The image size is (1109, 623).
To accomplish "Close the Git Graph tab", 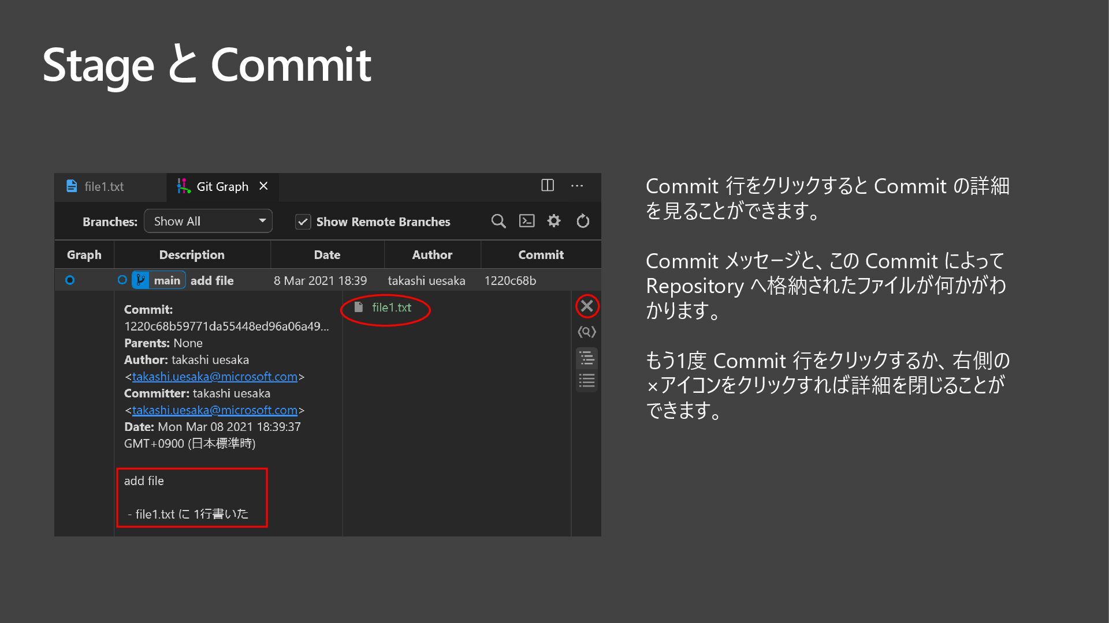I will (264, 186).
